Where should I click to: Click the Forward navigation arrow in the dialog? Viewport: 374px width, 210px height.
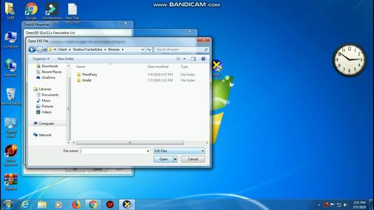pyautogui.click(x=40, y=50)
